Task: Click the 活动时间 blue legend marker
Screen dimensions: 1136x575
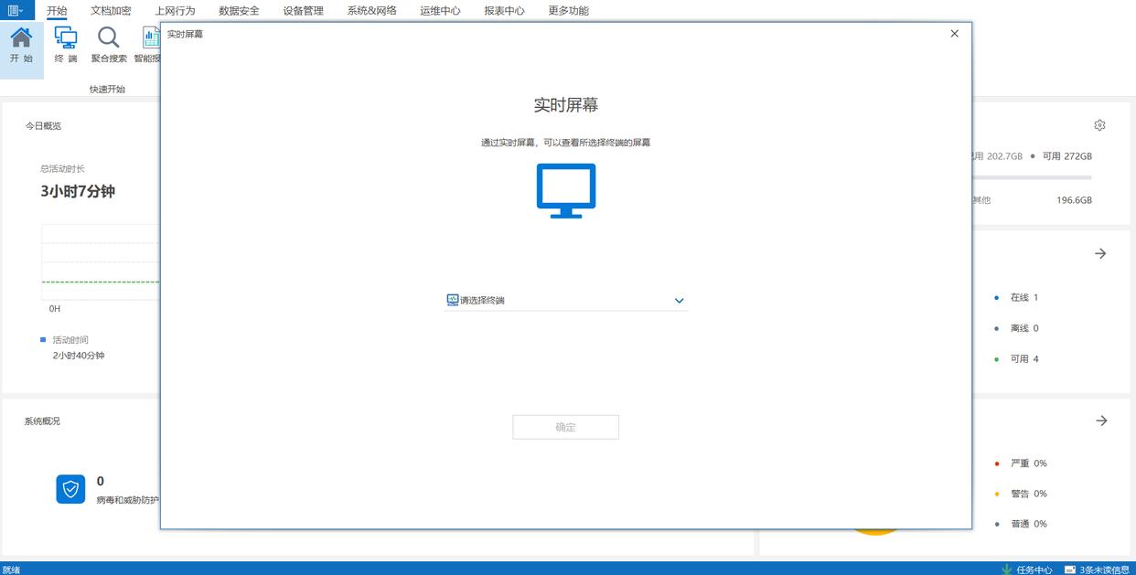Action: (43, 340)
